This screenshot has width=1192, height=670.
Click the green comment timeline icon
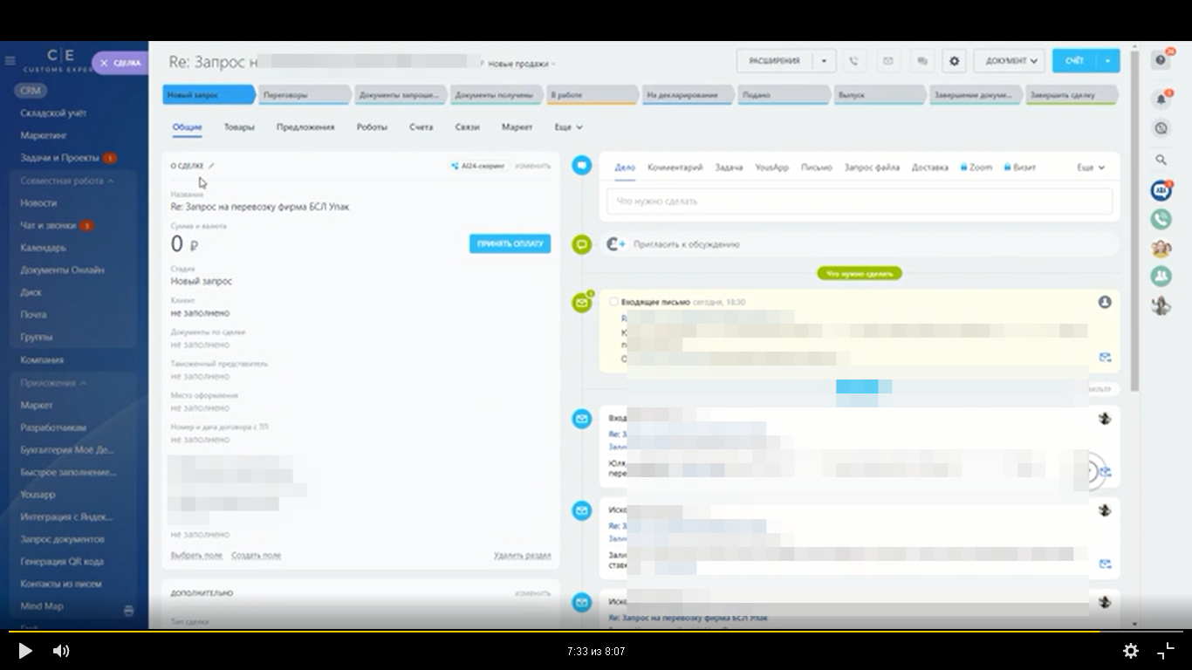tap(582, 244)
